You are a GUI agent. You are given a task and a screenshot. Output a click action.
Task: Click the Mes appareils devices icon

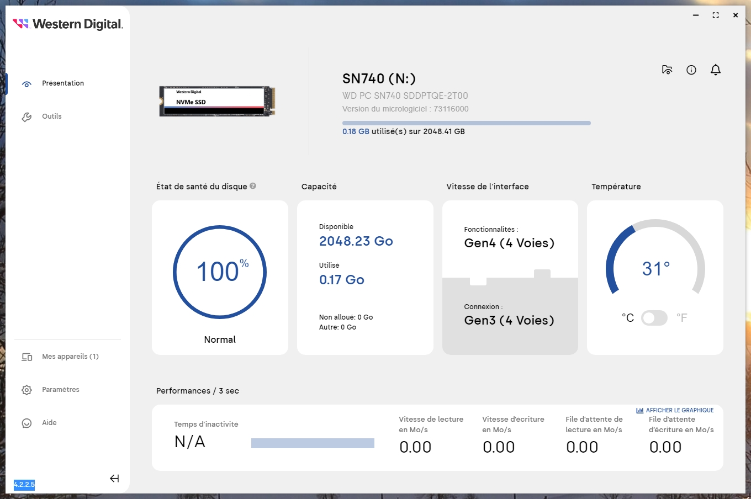point(27,357)
